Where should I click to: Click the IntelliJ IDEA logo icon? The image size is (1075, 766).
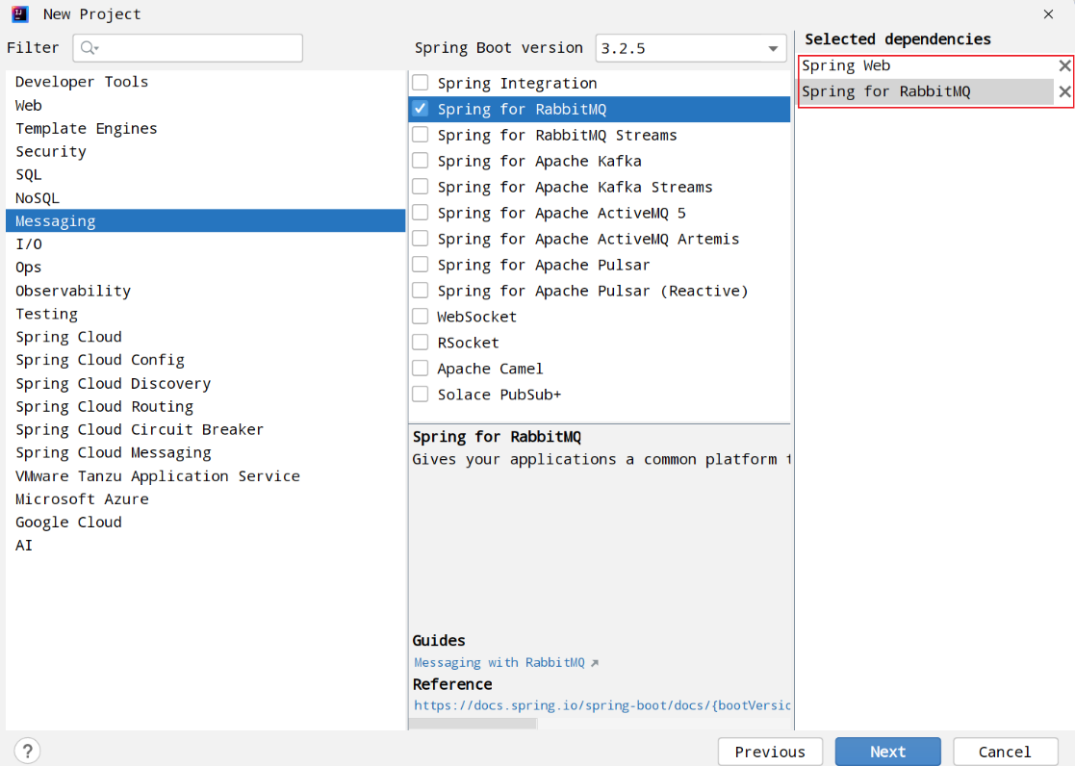[20, 13]
